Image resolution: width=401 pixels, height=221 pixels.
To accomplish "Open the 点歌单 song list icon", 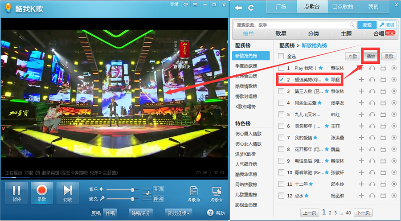I will tap(194, 193).
